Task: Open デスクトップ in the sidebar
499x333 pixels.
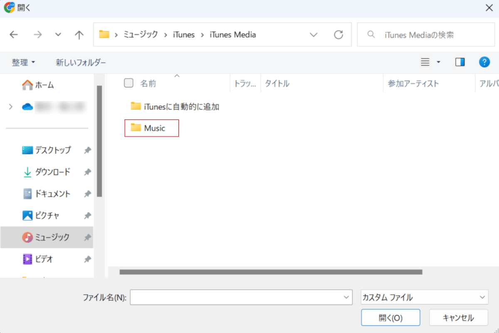Action: [x=47, y=150]
